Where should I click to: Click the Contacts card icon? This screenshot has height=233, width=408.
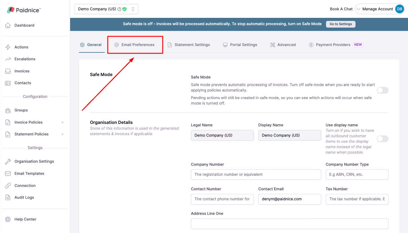(8, 83)
